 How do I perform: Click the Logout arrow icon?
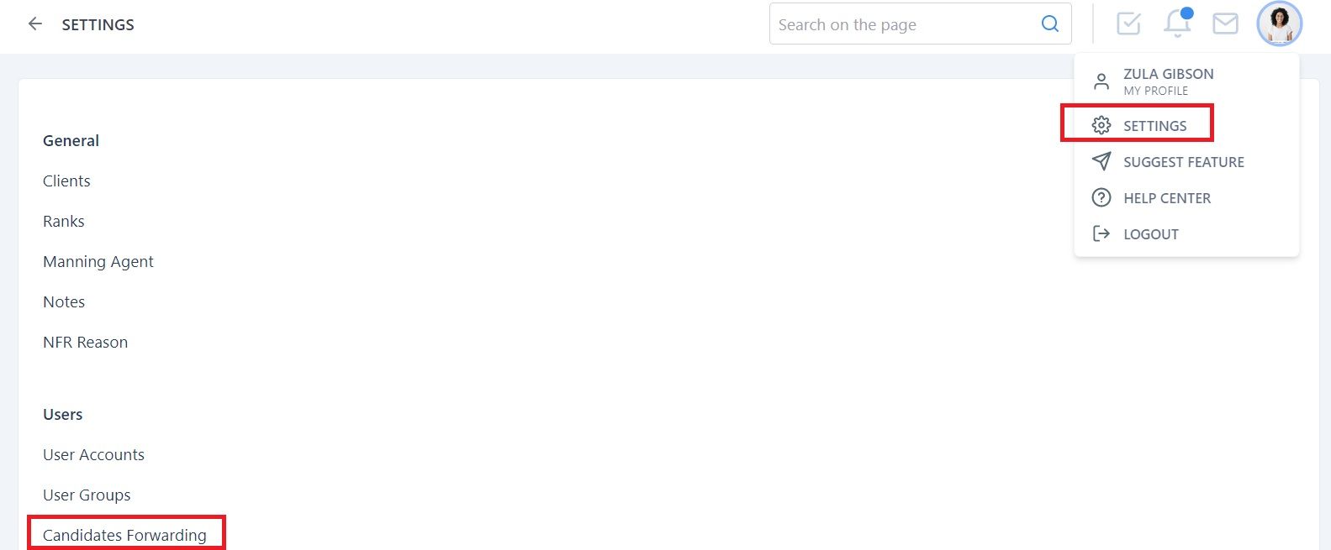click(x=1101, y=233)
